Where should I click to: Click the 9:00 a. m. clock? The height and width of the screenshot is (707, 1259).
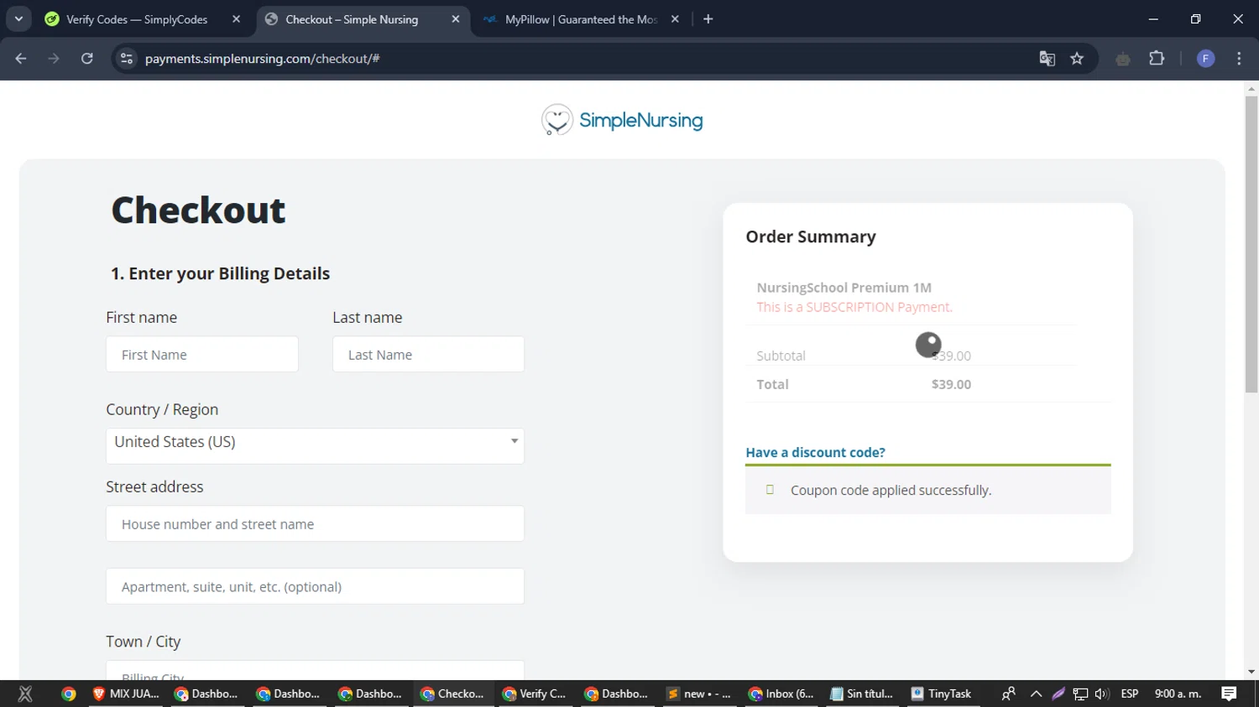point(1178,694)
